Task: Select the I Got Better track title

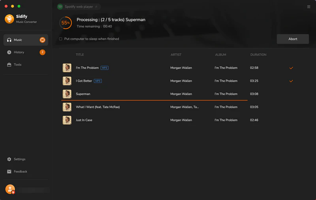Action: pos(84,81)
